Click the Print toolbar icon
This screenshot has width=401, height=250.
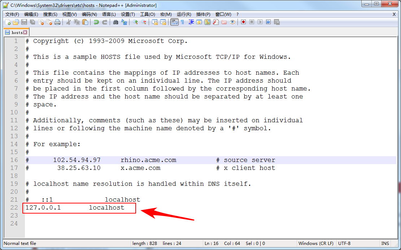[x=57, y=22]
